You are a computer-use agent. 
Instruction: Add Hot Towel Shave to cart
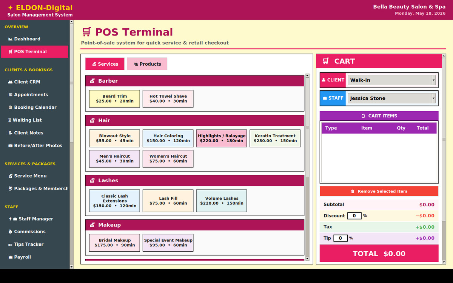(x=168, y=99)
